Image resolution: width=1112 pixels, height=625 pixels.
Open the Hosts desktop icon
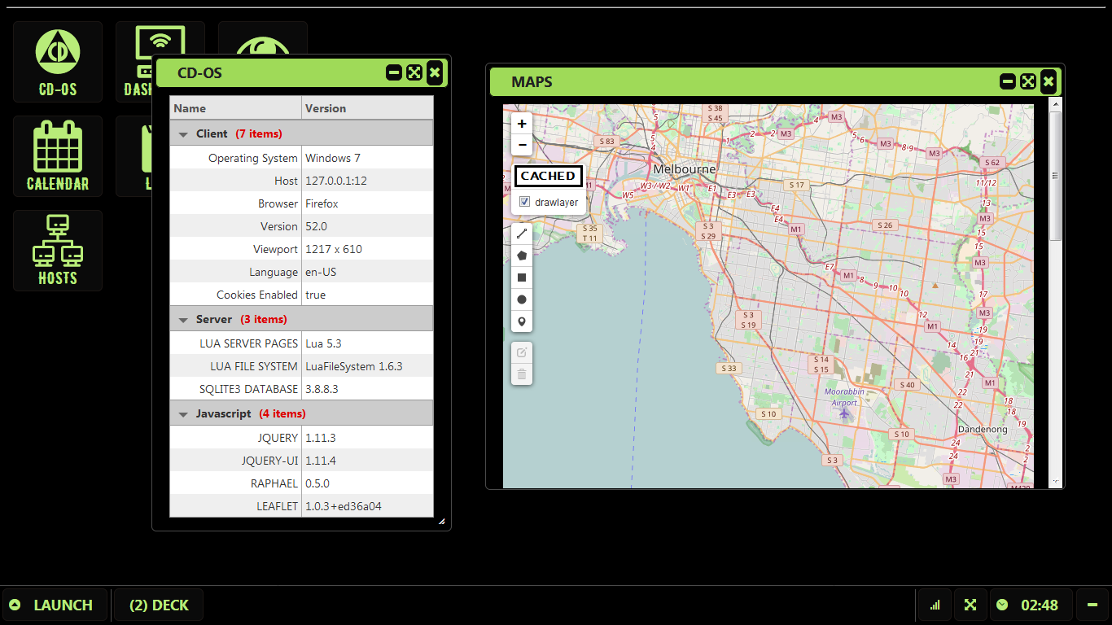(x=58, y=251)
